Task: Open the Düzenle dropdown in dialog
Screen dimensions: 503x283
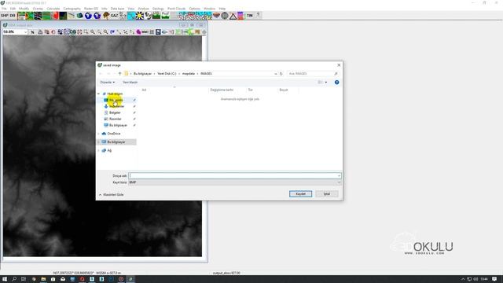Action: [x=108, y=83]
